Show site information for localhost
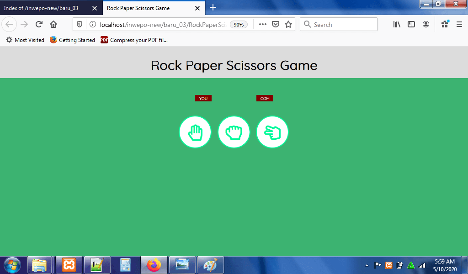 pos(93,25)
